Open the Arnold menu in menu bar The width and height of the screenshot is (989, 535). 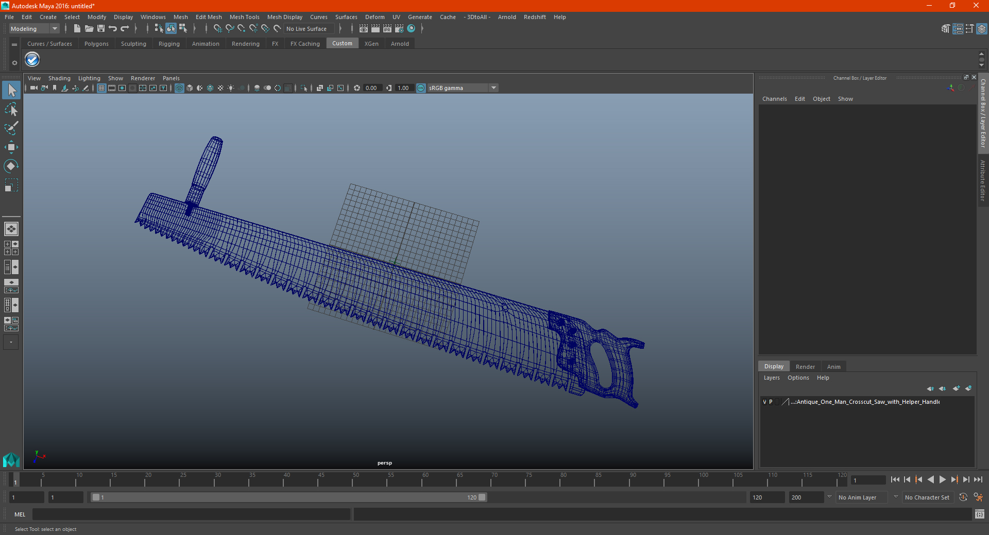coord(506,17)
